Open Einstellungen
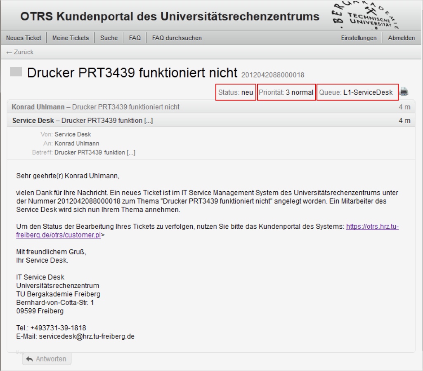The height and width of the screenshot is (371, 423). 359,38
